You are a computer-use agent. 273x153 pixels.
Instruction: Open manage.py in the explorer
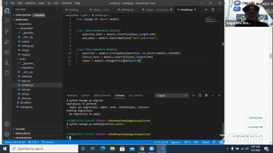26,107
